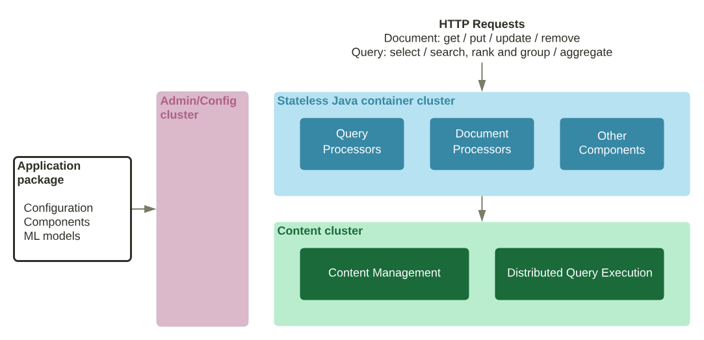Select the Document Processors box
This screenshot has width=704, height=340.
pos(482,144)
